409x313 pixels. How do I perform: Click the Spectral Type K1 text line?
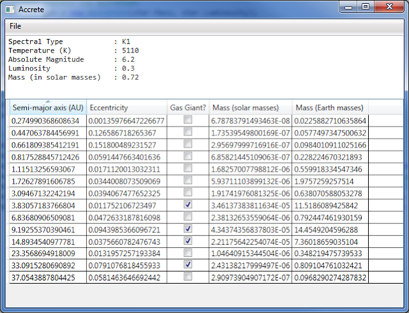coord(69,42)
